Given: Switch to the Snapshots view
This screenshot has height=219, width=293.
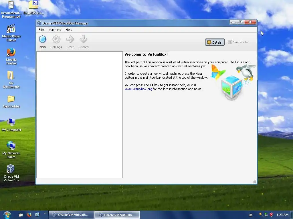Looking at the screenshot, I should pos(238,42).
